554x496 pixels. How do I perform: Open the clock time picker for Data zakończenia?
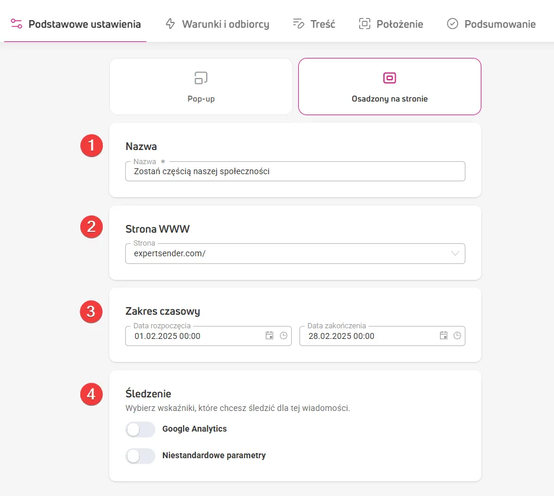[457, 335]
